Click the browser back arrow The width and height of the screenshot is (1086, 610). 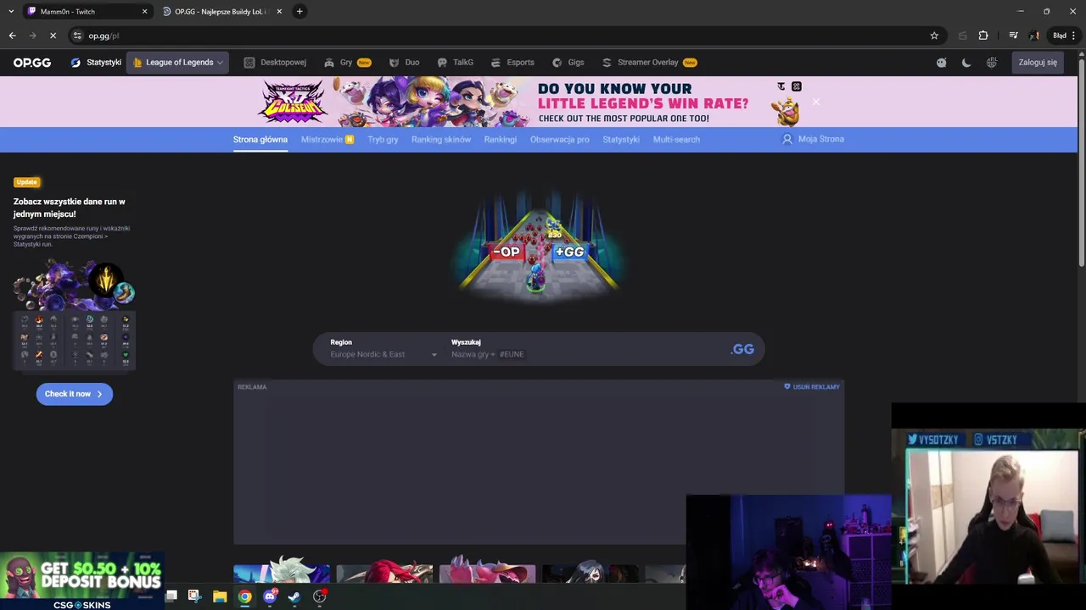tap(12, 36)
